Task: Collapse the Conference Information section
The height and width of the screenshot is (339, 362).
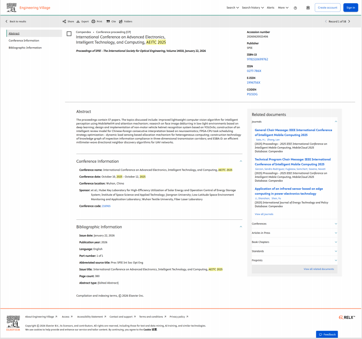Action: [x=241, y=161]
